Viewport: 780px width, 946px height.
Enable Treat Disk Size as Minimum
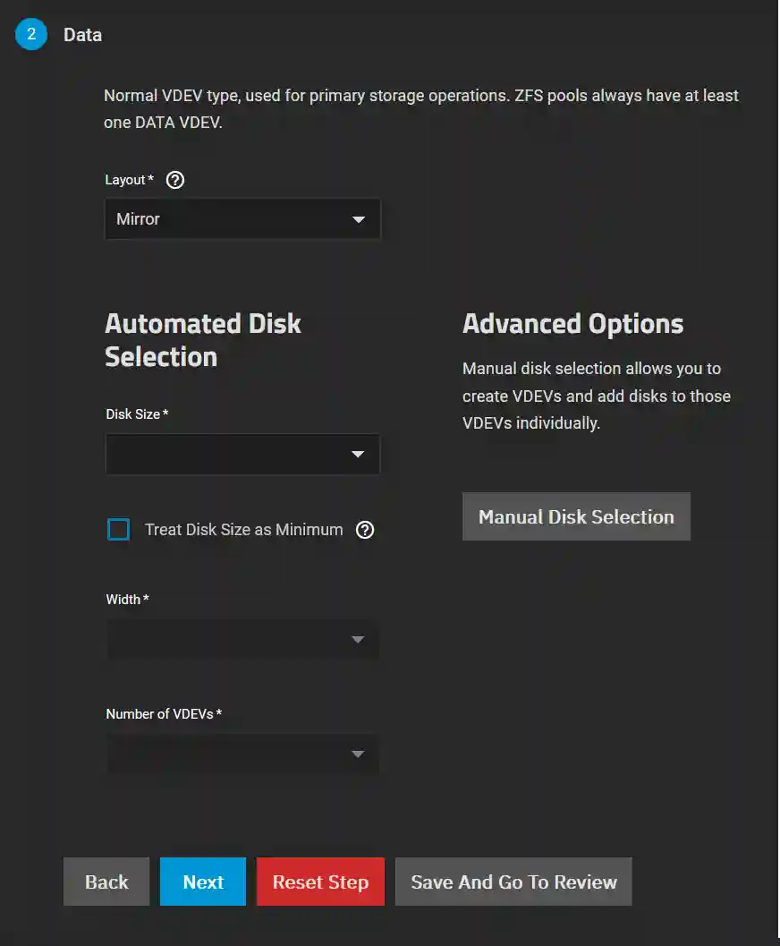tap(118, 529)
